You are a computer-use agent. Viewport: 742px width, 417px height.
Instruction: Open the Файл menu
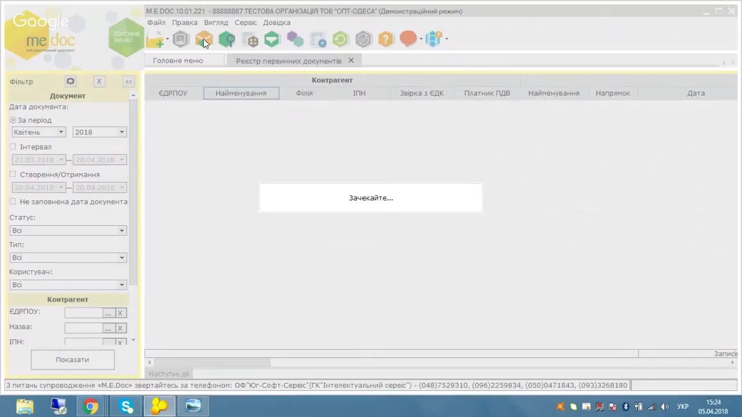point(157,23)
